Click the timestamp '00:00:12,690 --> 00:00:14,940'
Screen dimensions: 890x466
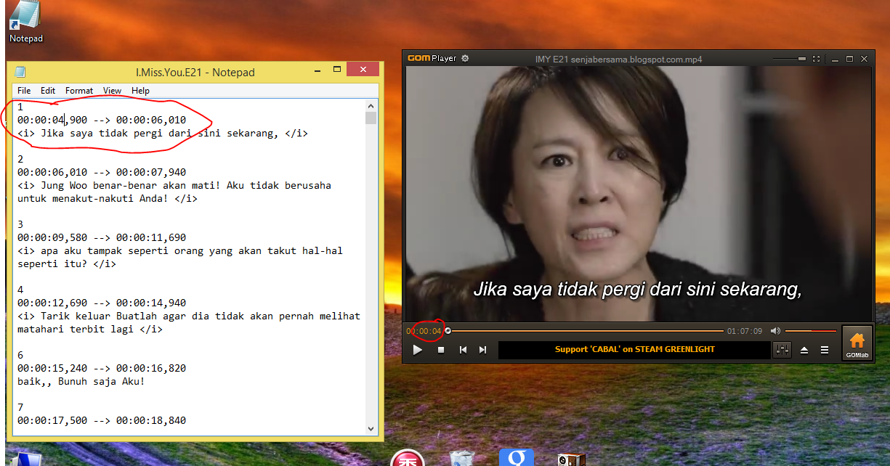102,303
